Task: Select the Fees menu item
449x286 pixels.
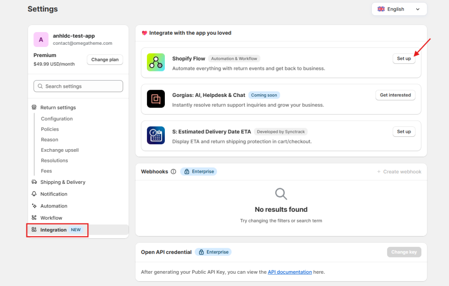Action: [46, 171]
